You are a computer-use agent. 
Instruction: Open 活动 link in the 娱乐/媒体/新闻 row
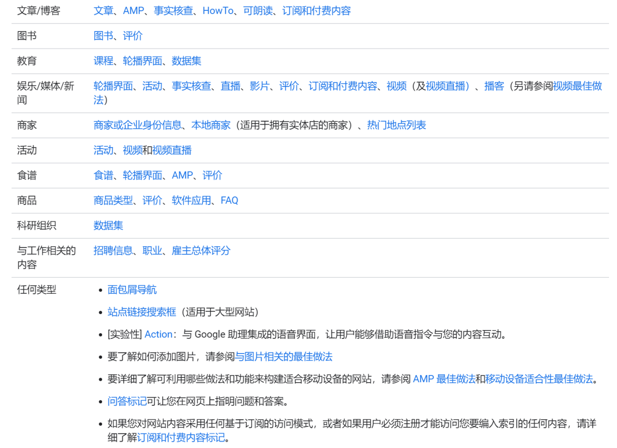click(x=152, y=86)
